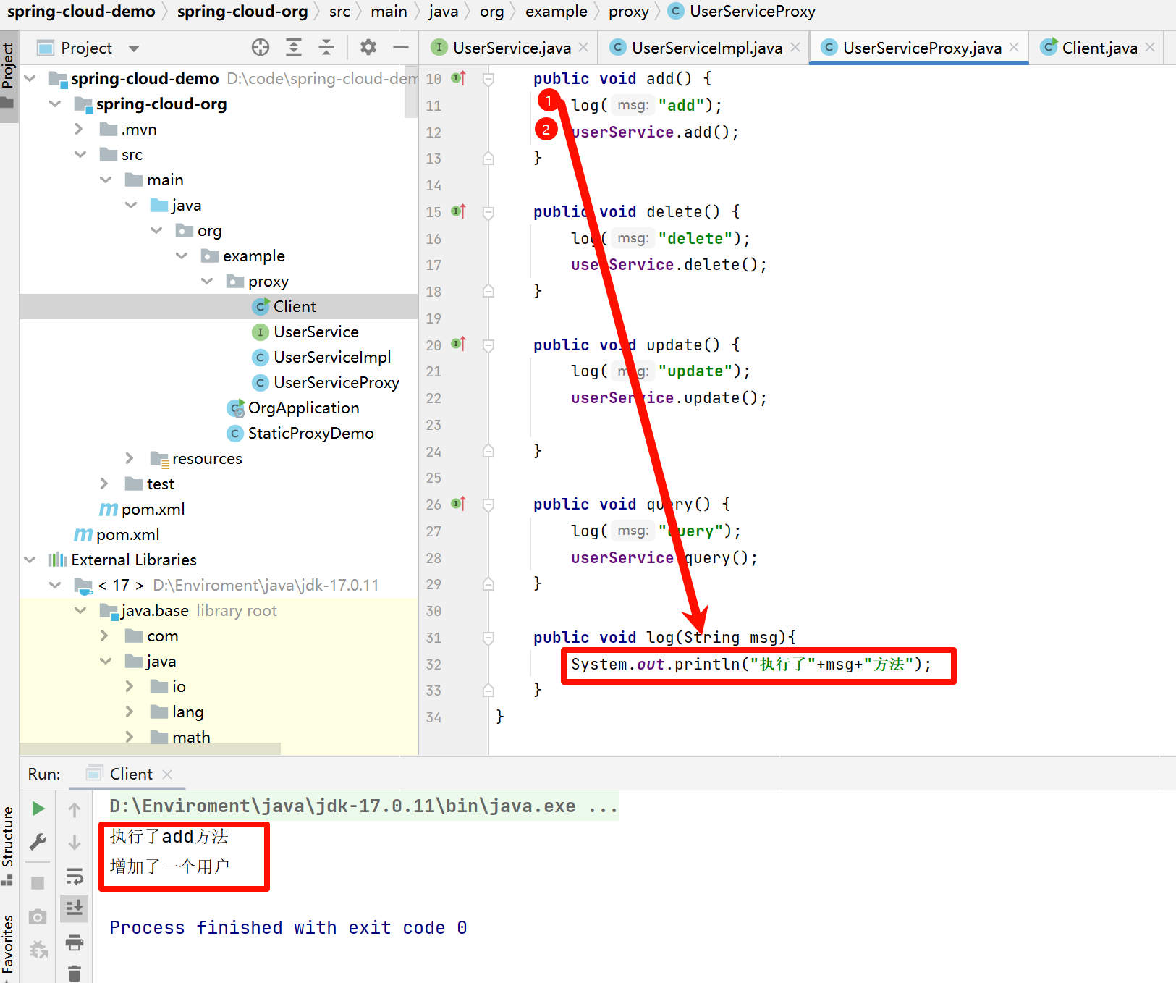Click the down arrow in Run console toolbar
Screen dimensions: 1176x983
pyautogui.click(x=75, y=843)
